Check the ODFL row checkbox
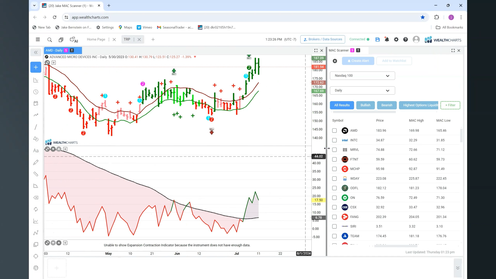 tap(334, 188)
